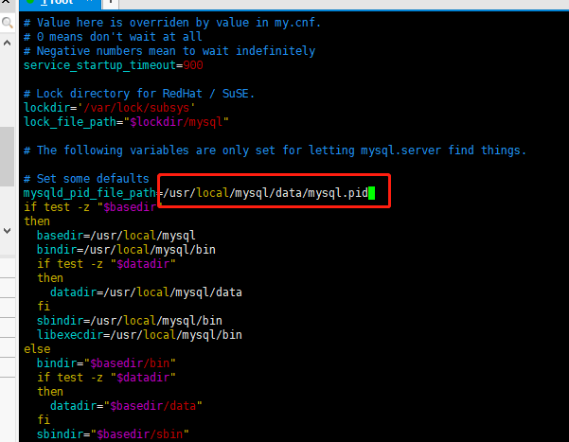
Task: Click the line sbindir=/usr/local/mysql/bin
Action: coord(130,321)
